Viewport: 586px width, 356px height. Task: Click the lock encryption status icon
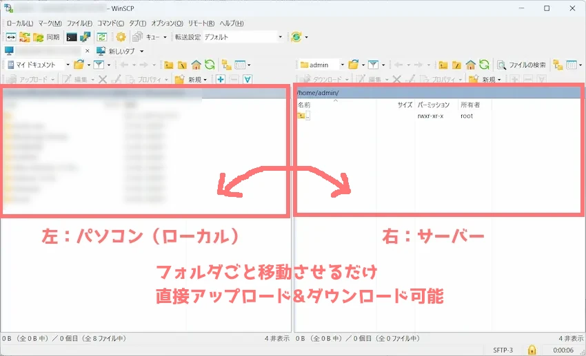point(532,350)
